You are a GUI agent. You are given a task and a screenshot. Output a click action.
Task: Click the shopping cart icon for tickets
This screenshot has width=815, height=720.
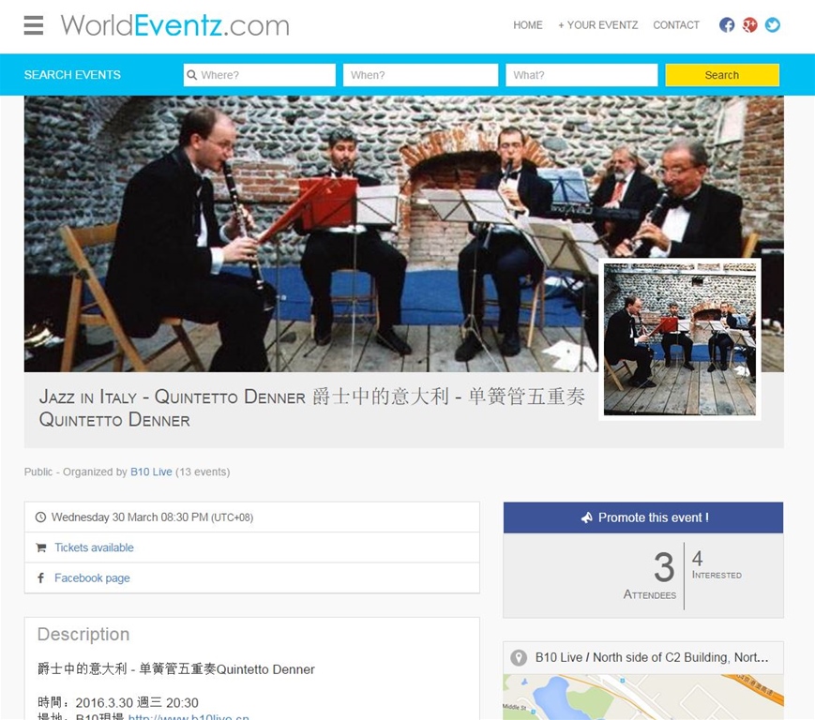pos(41,547)
